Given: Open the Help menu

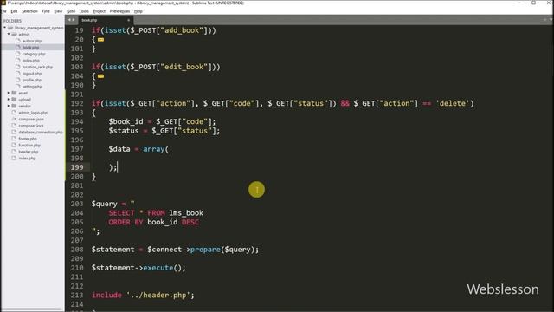Looking at the screenshot, I should pyautogui.click(x=138, y=11).
